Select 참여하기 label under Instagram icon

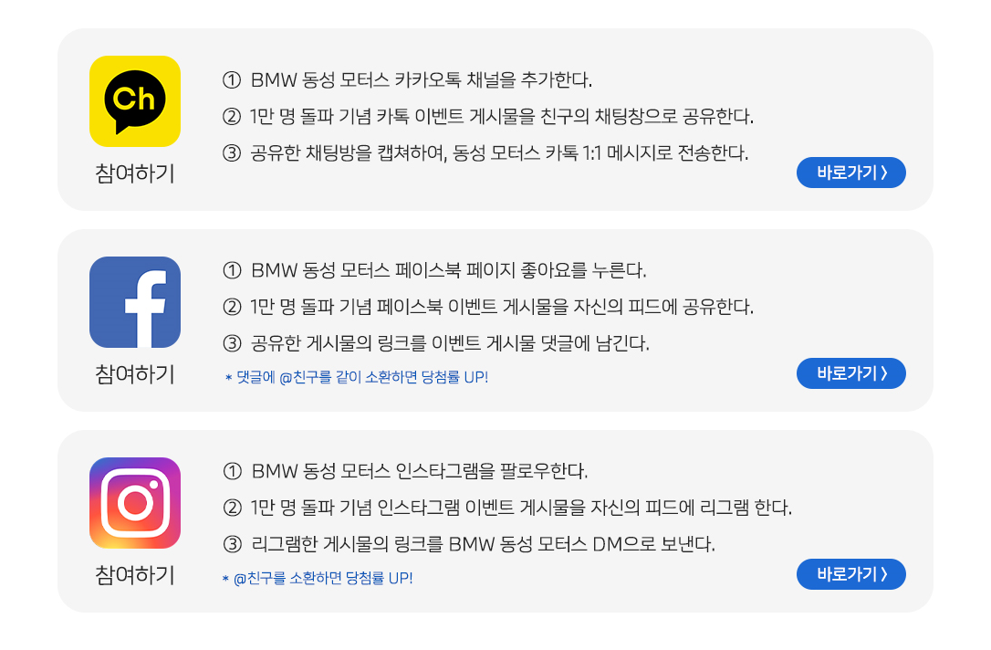[x=135, y=575]
